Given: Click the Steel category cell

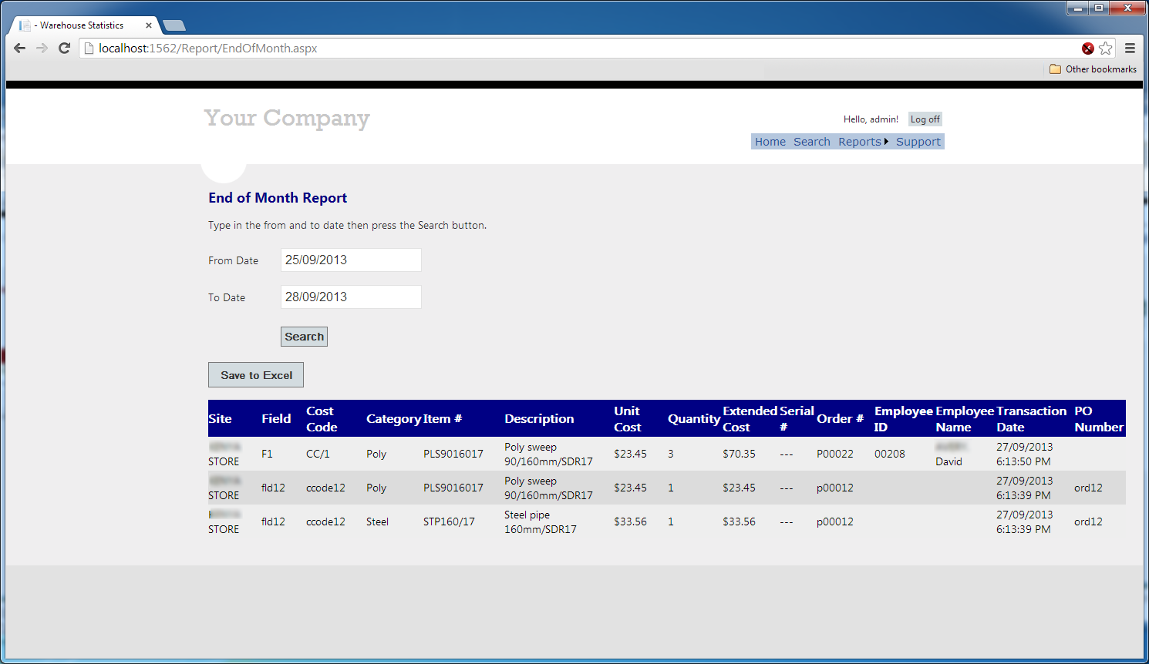Looking at the screenshot, I should (378, 521).
